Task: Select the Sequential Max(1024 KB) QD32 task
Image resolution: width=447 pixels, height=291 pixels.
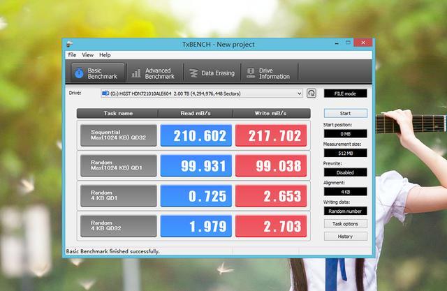Action: click(x=116, y=135)
